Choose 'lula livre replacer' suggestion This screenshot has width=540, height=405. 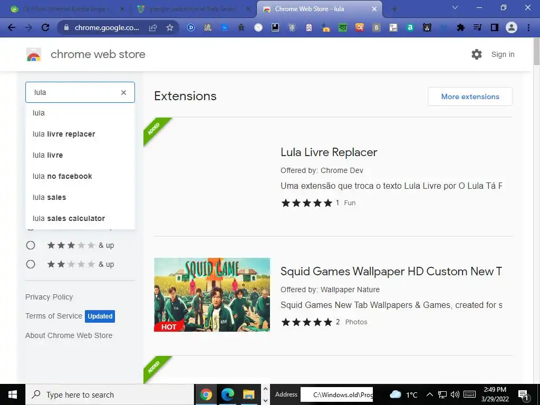pyautogui.click(x=80, y=134)
